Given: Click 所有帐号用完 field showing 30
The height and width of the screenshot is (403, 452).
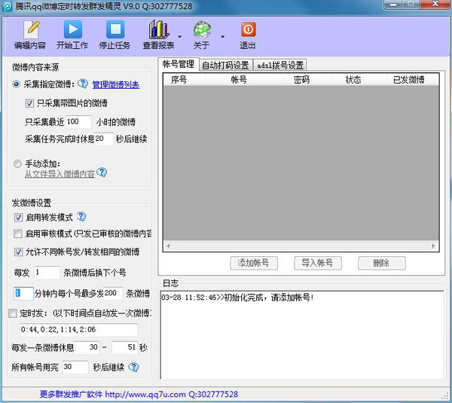Looking at the screenshot, I should click(75, 367).
